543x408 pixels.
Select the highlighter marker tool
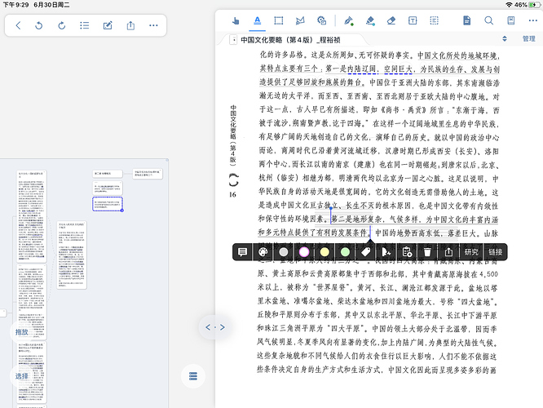(370, 20)
